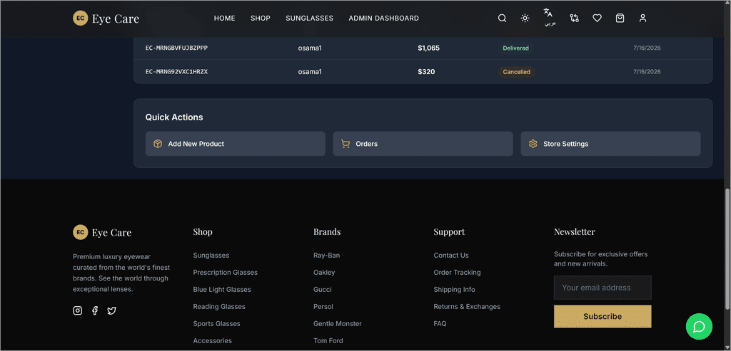
Task: Click the Brands footer column heading
Action: click(x=327, y=231)
